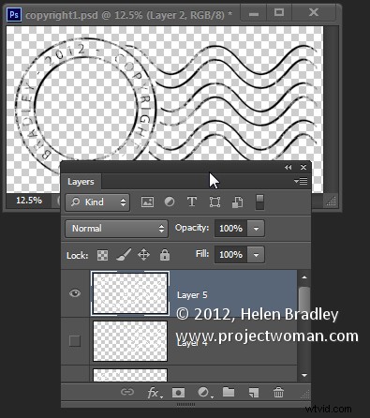
Task: Toggle layer filtering switch on or off
Action: 259,202
